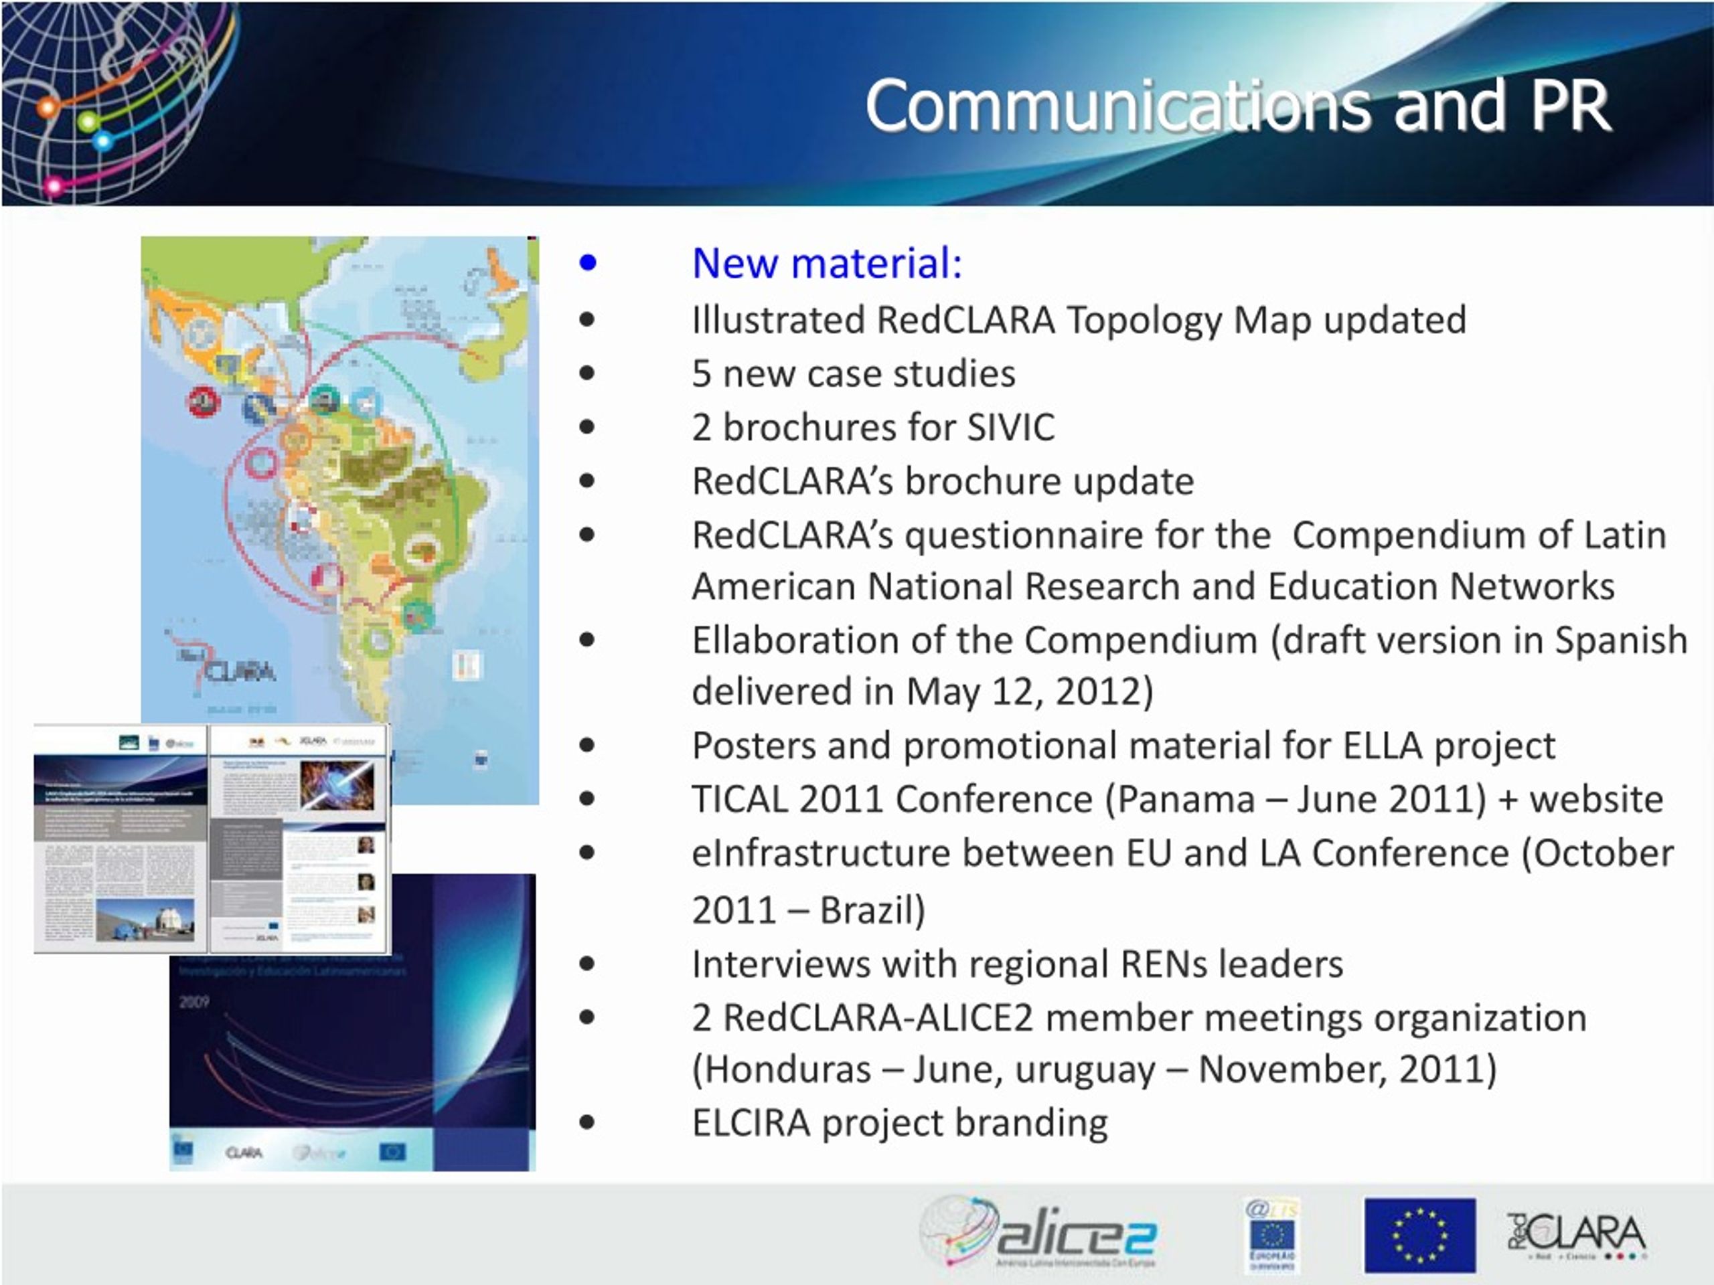Image resolution: width=1714 pixels, height=1285 pixels.
Task: Click 'eInfrastructure between EU and LA Conference' text
Action: (1182, 853)
